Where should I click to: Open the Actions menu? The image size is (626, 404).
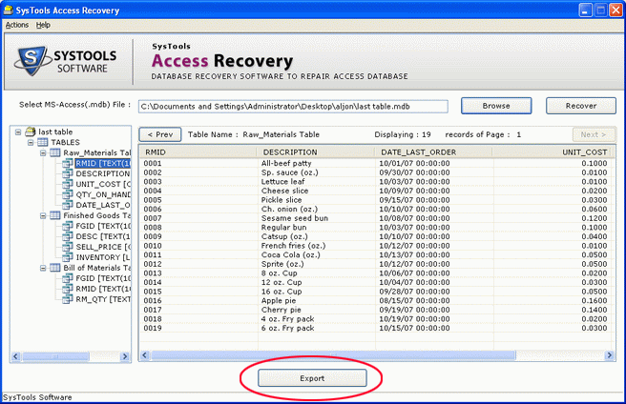click(17, 25)
